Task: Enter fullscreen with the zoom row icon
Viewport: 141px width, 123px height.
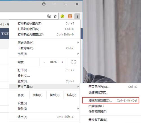Action: [x=74, y=62]
